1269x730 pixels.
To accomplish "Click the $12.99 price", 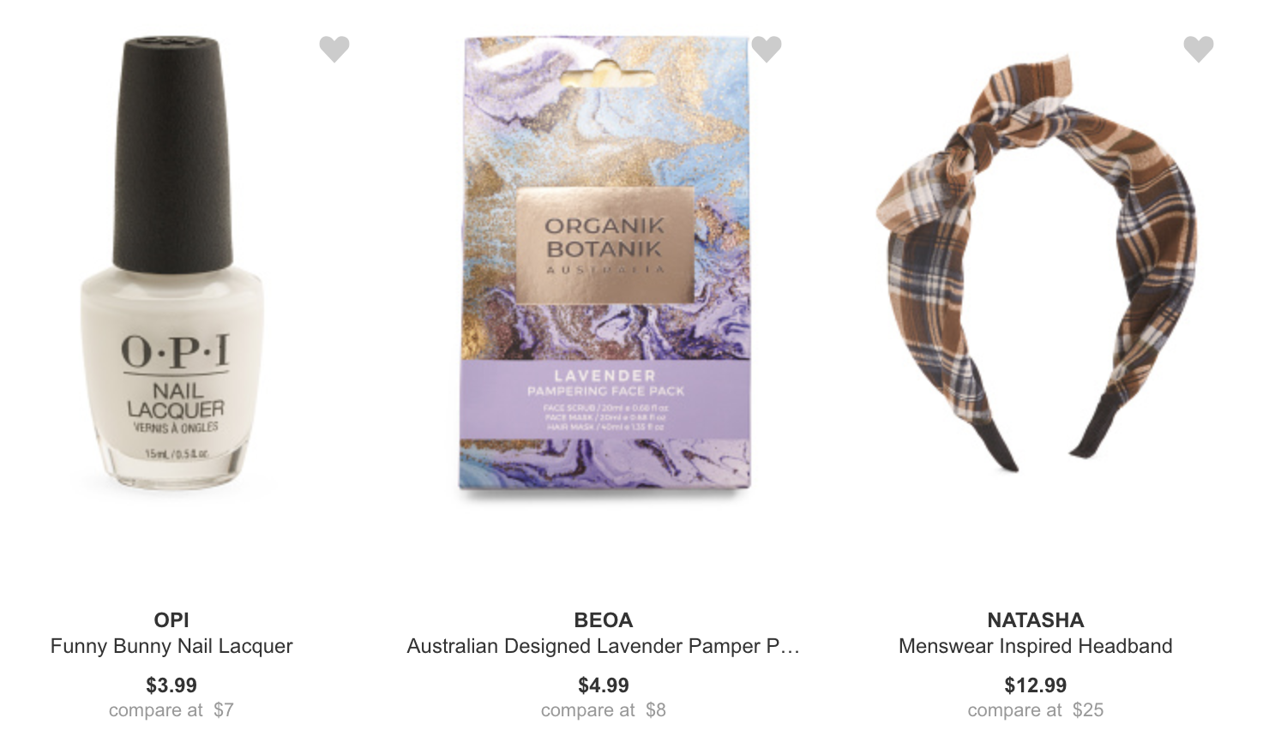I will pyautogui.click(x=1036, y=685).
